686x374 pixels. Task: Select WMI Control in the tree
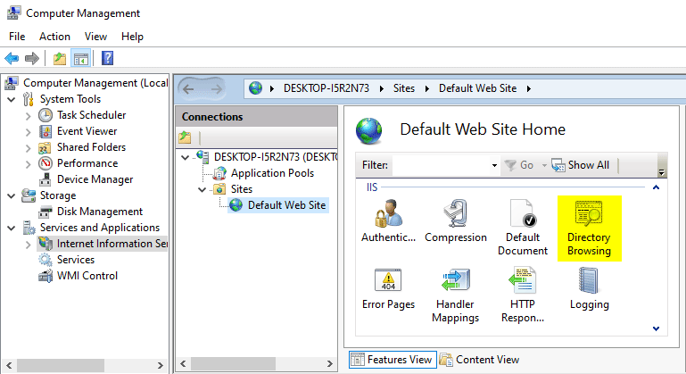pyautogui.click(x=87, y=276)
